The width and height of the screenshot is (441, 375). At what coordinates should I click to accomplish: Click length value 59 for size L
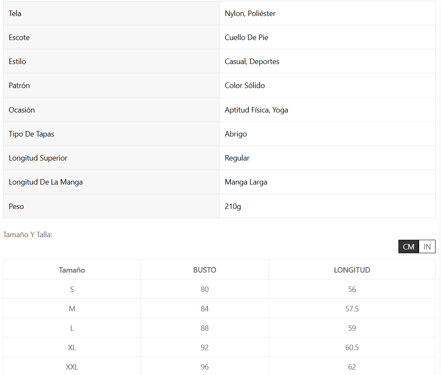[352, 328]
